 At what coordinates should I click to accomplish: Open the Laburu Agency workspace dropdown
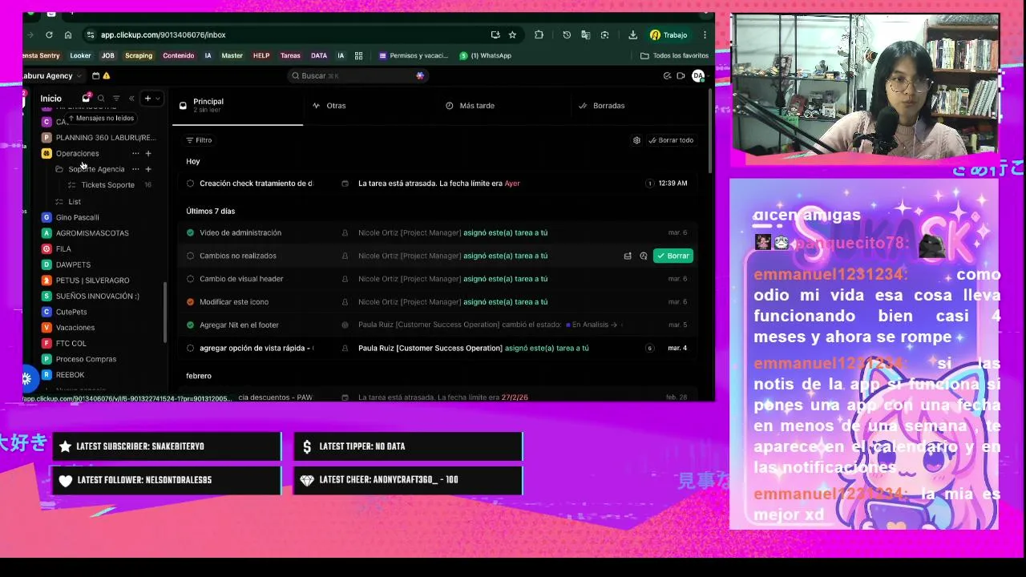[x=53, y=75]
